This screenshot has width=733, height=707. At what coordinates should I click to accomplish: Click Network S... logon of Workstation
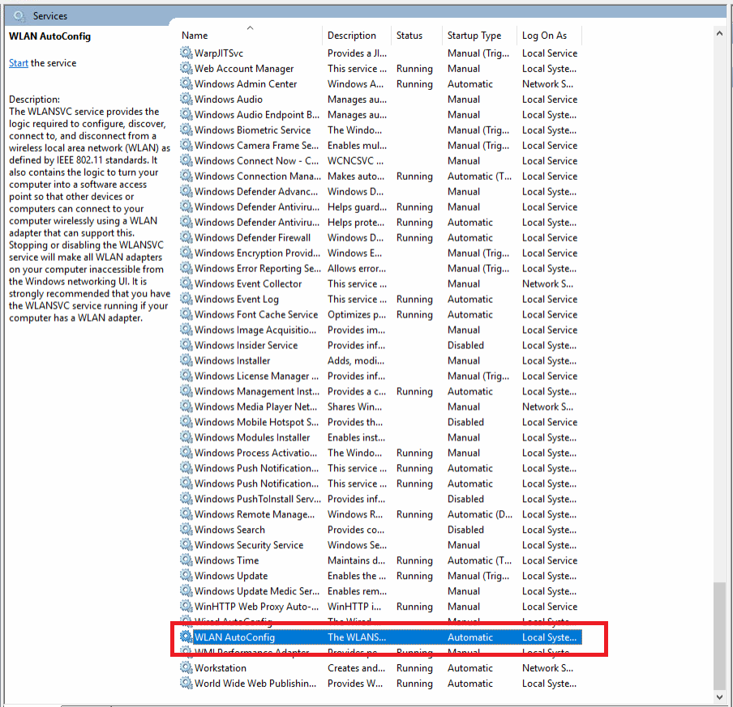(547, 668)
